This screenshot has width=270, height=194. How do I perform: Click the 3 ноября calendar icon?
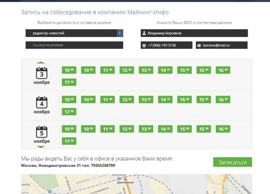pyautogui.click(x=42, y=73)
